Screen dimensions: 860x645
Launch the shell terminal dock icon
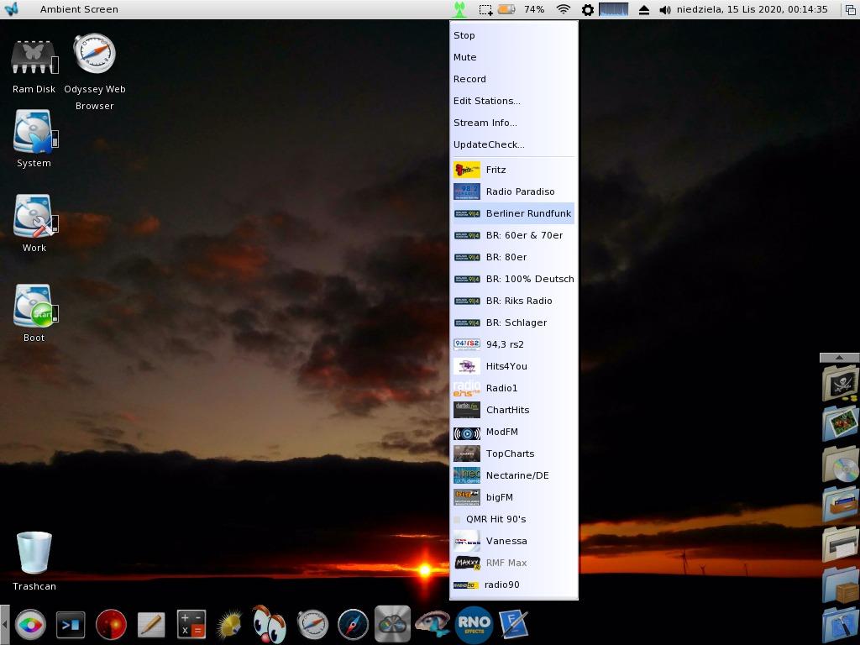tap(71, 625)
